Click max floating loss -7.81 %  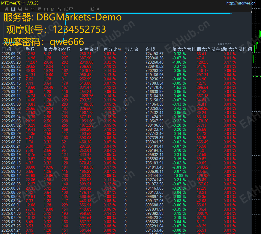[179, 167]
